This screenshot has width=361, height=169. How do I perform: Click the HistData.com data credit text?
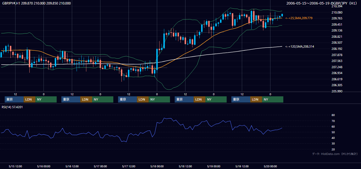[x=335, y=154]
